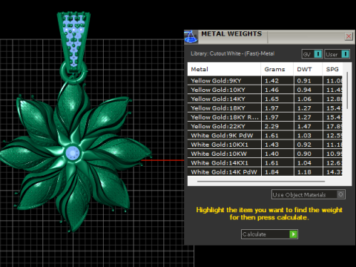The image size is (356, 267).
Task: Select the Yellow Gold:10KY row
Action: pyautogui.click(x=265, y=90)
